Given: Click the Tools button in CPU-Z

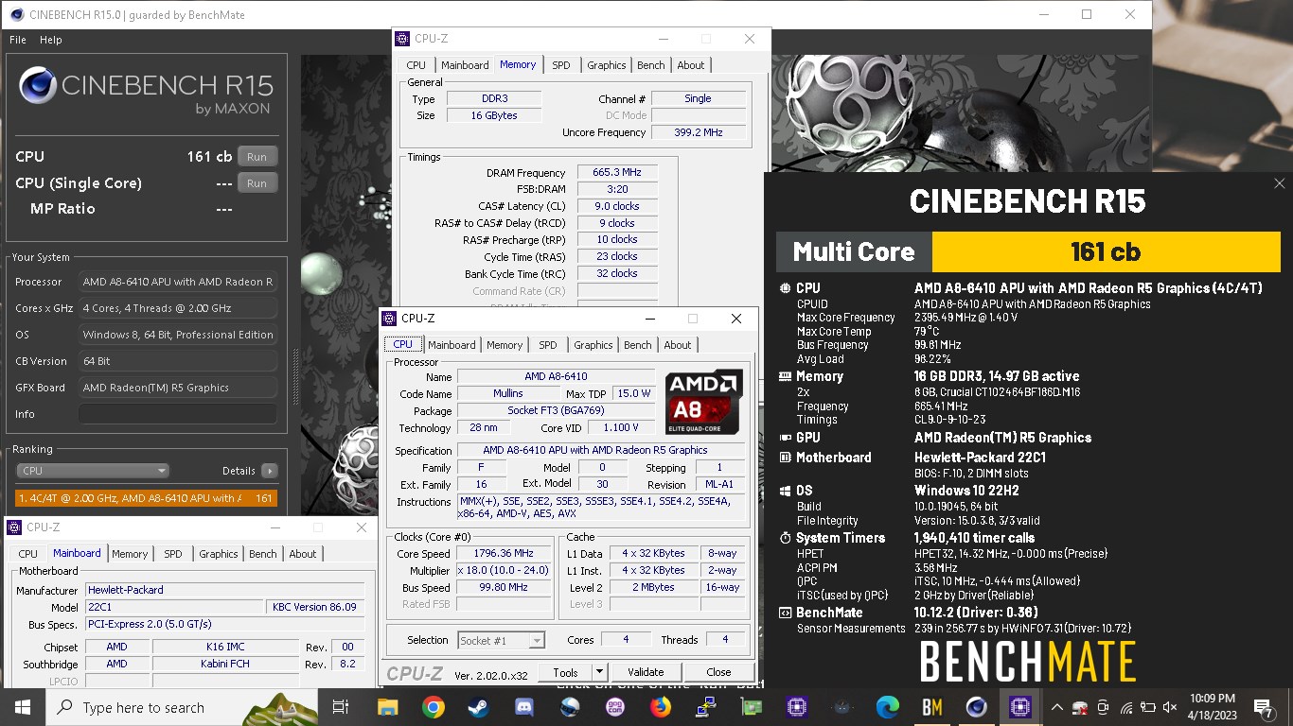Looking at the screenshot, I should point(565,672).
